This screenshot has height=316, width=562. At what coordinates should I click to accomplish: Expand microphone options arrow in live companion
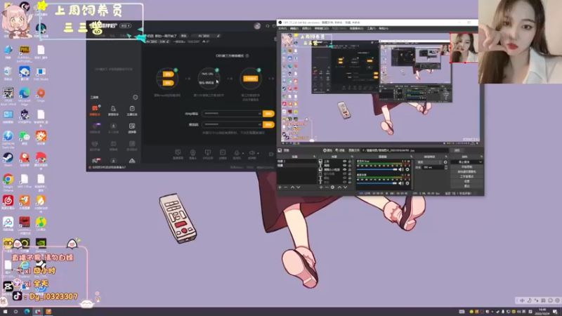point(243,153)
